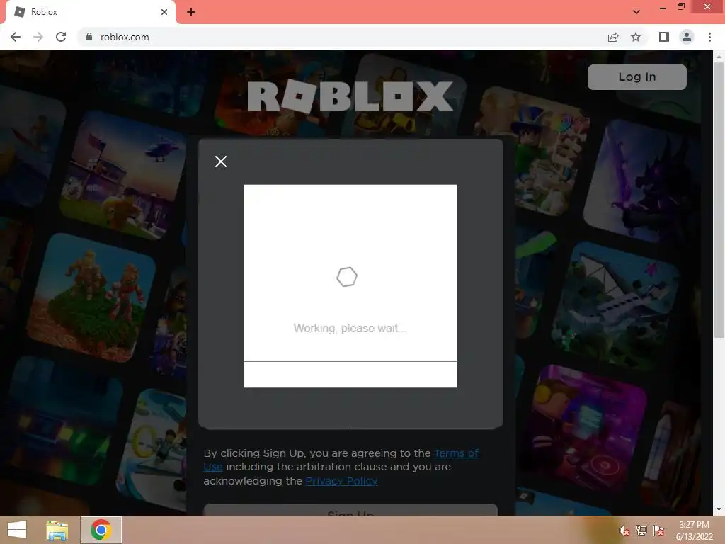725x544 pixels.
Task: Click the Log In button
Action: pyautogui.click(x=636, y=76)
